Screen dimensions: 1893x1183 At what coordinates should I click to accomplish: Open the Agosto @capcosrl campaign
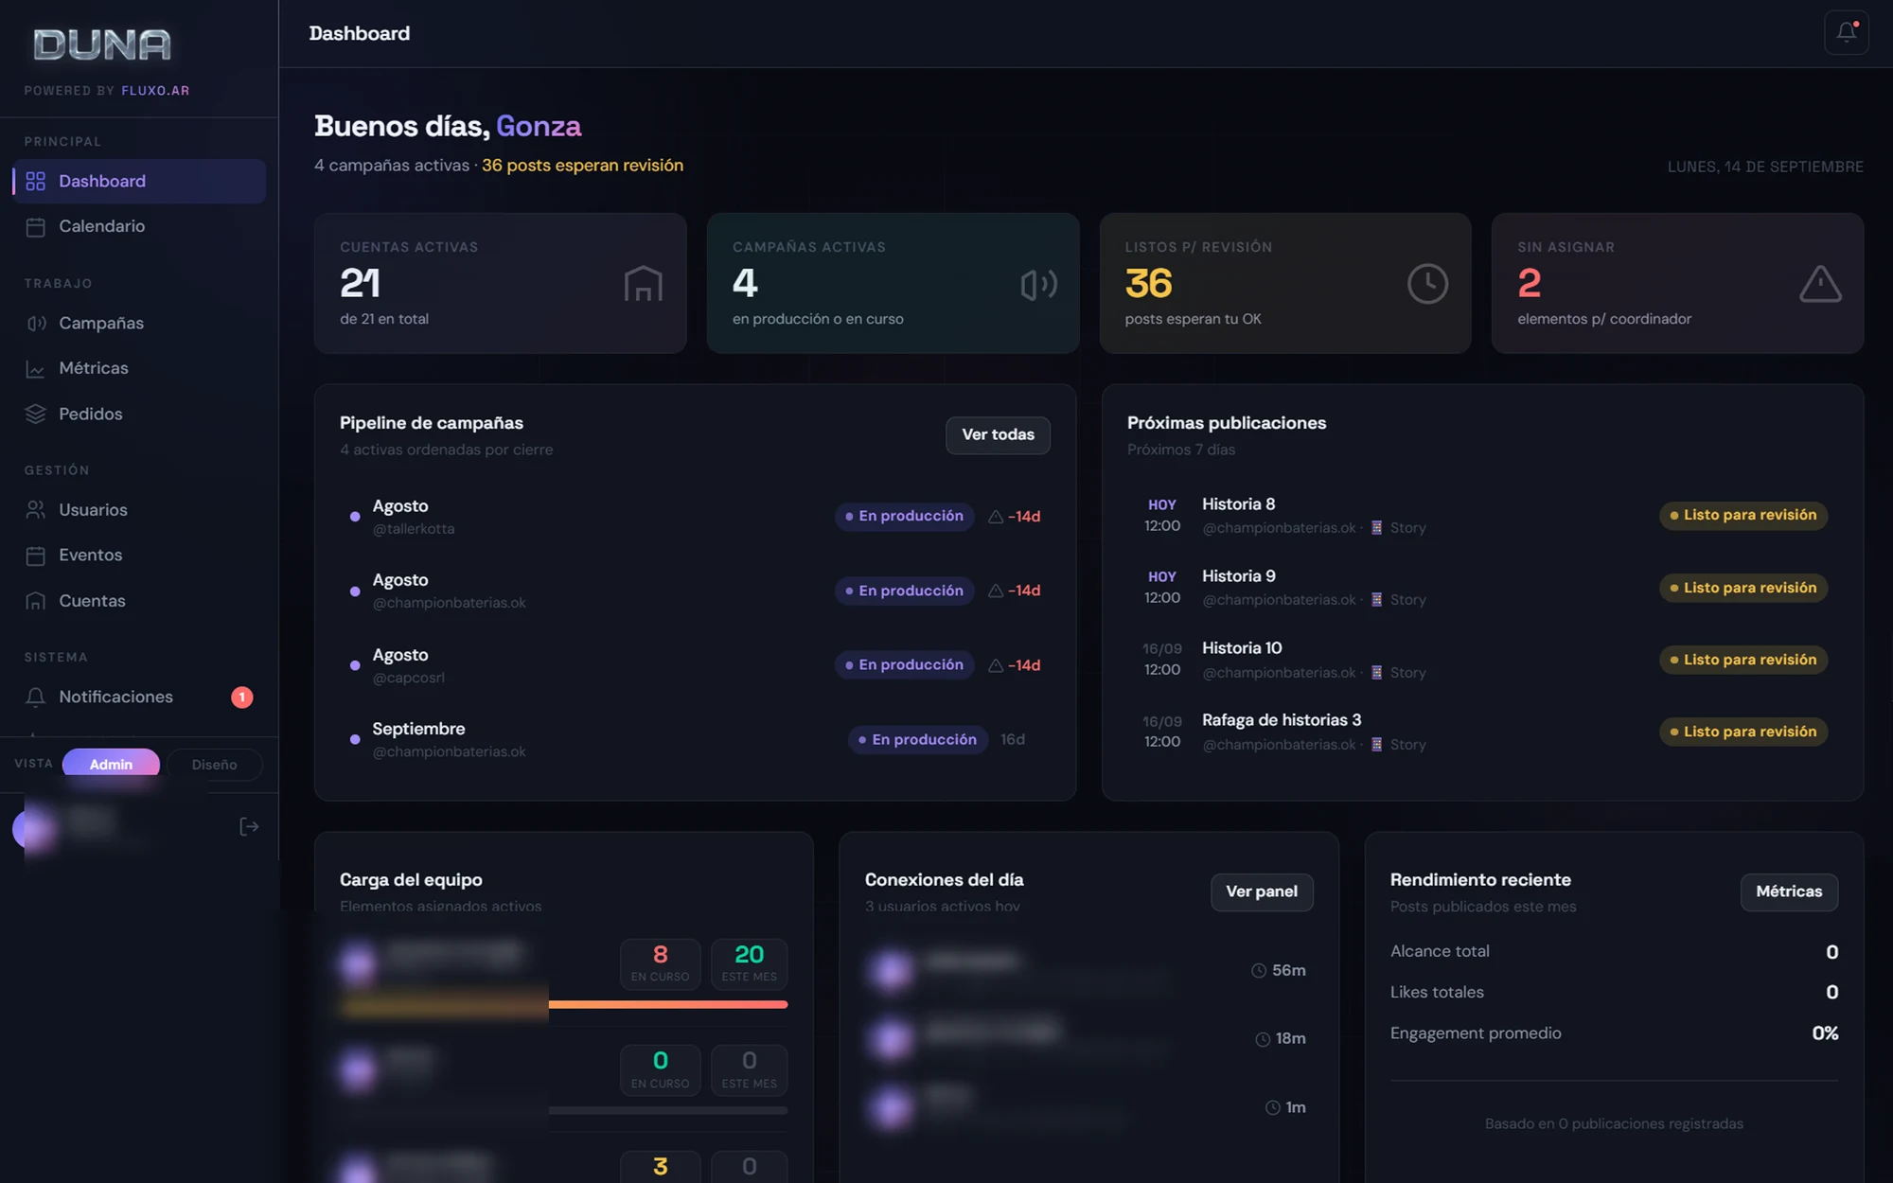(695, 665)
